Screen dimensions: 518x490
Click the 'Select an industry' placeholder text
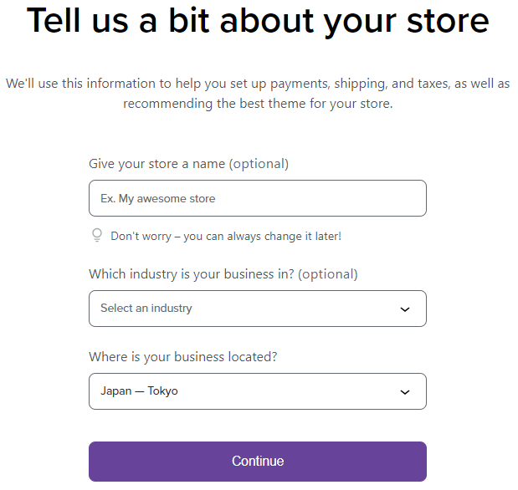pyautogui.click(x=146, y=309)
